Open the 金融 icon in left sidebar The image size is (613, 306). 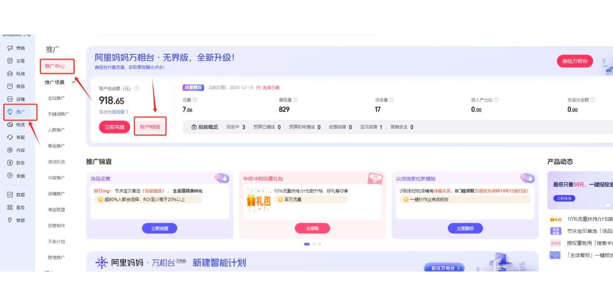click(x=10, y=175)
